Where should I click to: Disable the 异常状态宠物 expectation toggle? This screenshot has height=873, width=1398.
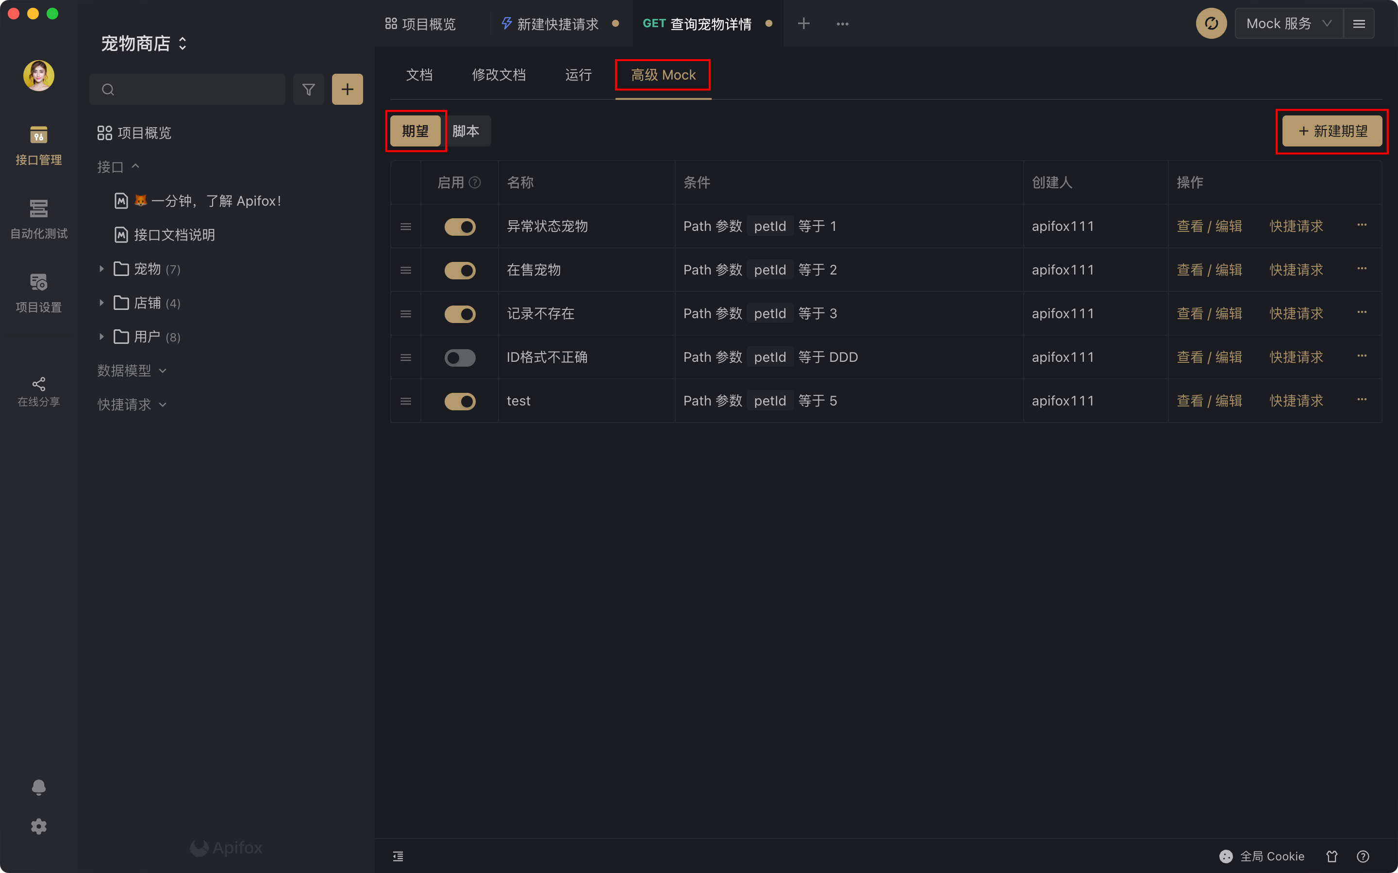pos(460,227)
